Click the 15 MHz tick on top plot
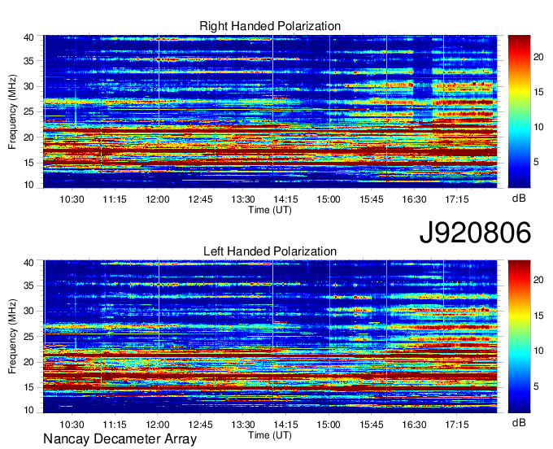 point(28,163)
